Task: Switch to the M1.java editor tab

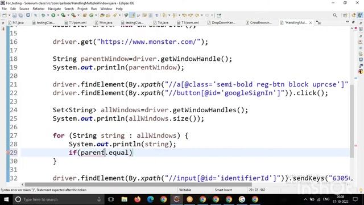Action: coord(16,23)
